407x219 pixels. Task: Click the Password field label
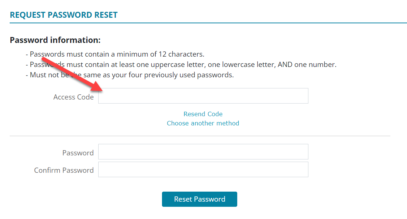78,153
